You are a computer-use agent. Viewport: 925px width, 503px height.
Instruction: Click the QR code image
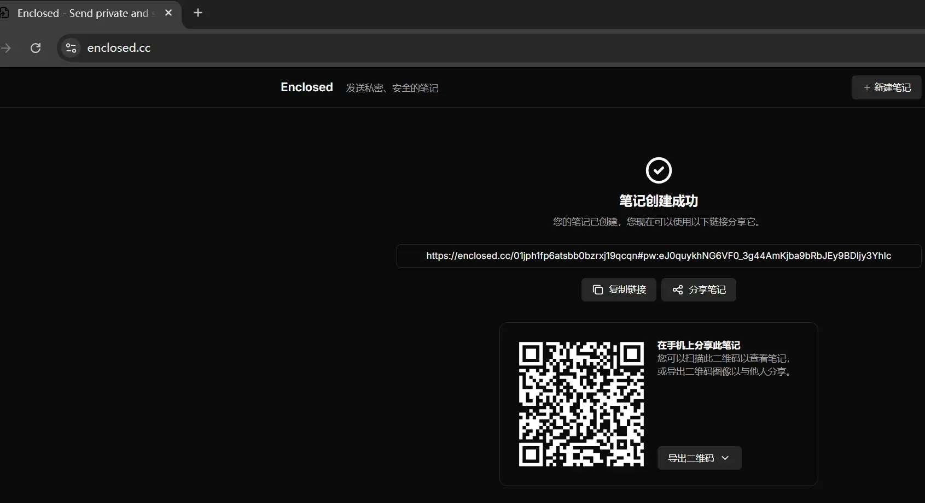[x=581, y=404]
